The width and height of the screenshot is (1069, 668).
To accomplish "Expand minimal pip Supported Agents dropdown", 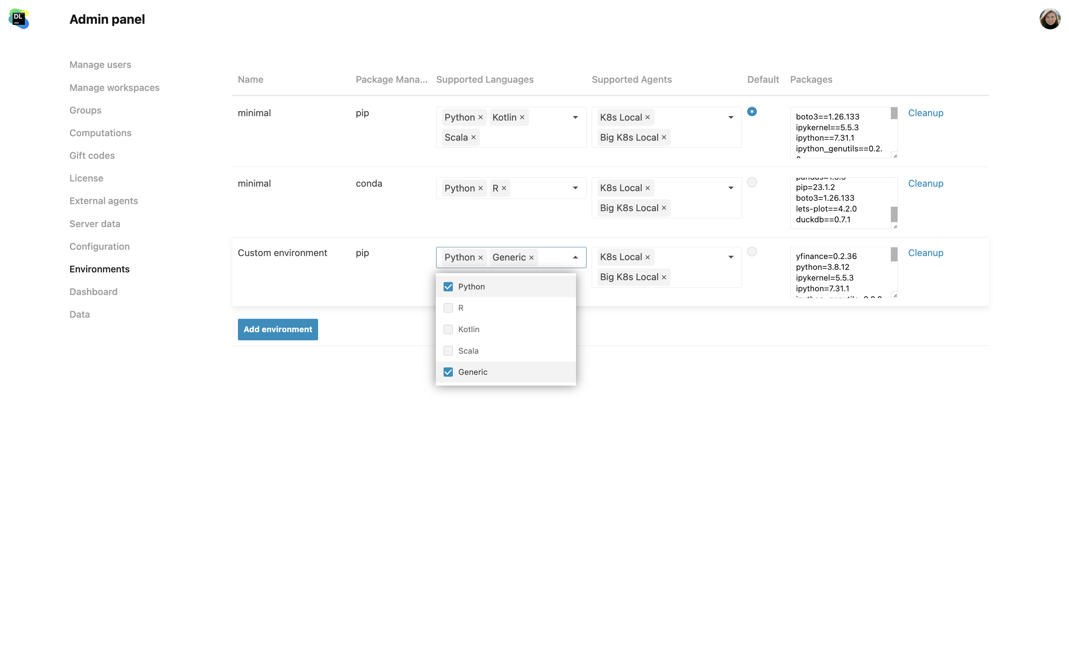I will 730,118.
